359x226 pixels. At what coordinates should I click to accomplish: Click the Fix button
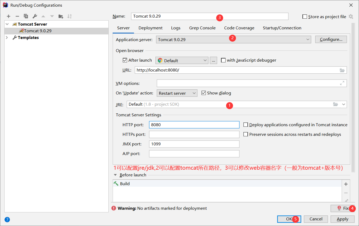click(x=343, y=208)
